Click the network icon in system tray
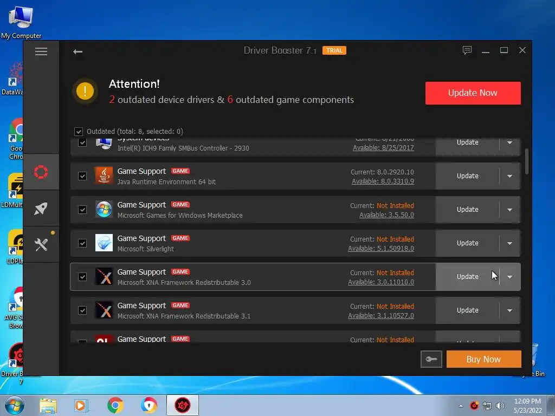 click(487, 406)
